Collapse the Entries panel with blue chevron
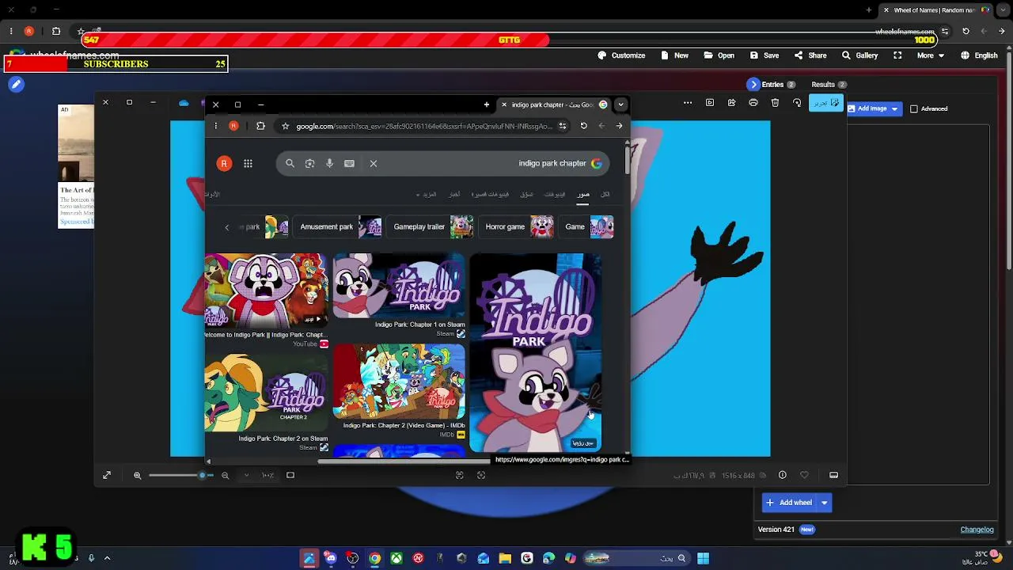This screenshot has width=1013, height=570. click(x=753, y=85)
